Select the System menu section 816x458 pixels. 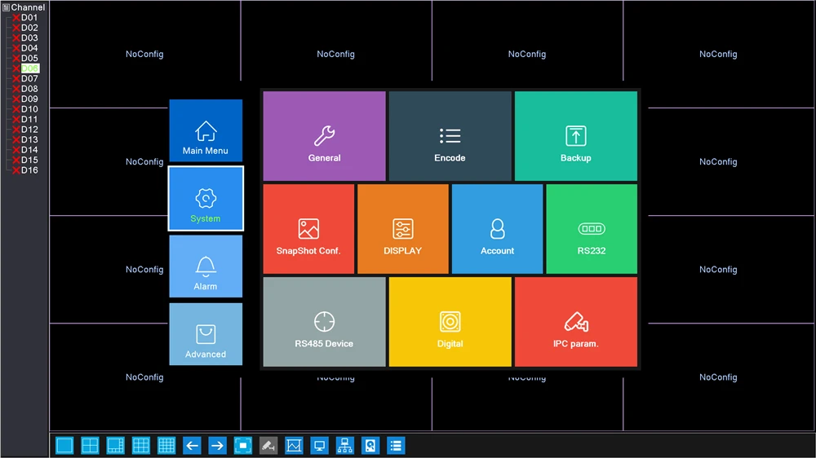click(x=206, y=199)
